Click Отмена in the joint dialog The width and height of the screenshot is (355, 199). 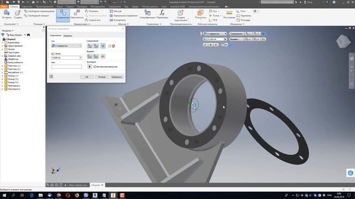coord(102,77)
